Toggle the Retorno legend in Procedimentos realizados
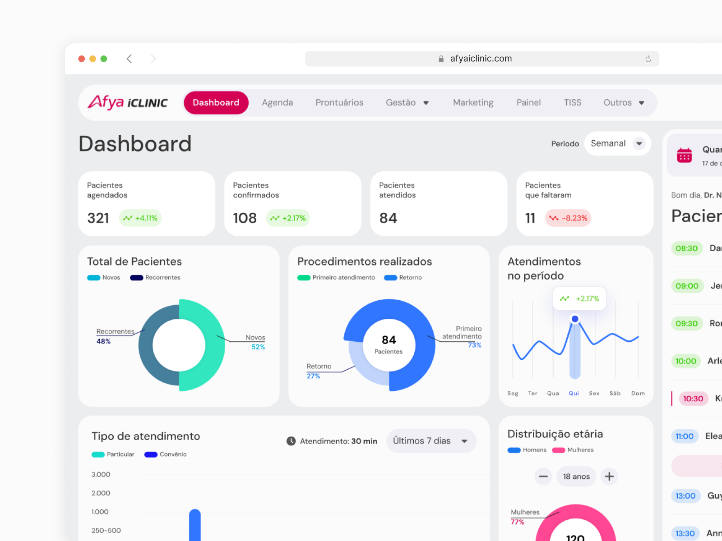Viewport: 722px width, 541px height. click(x=403, y=277)
